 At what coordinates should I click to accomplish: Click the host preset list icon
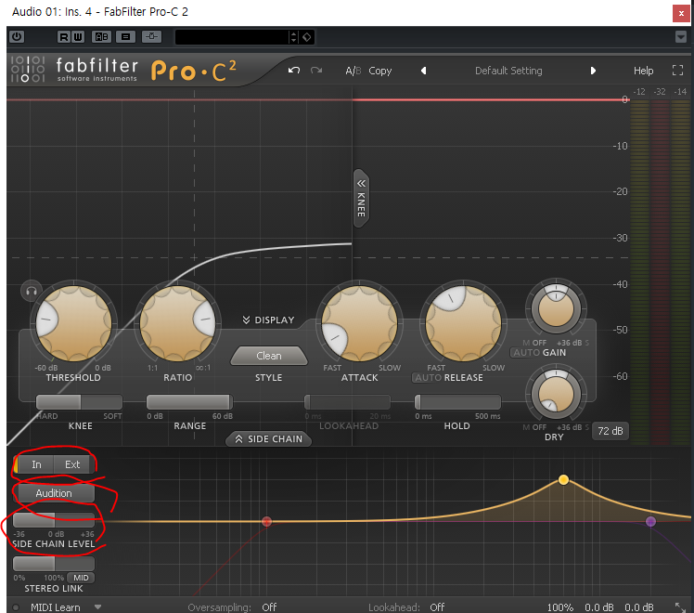(x=125, y=37)
